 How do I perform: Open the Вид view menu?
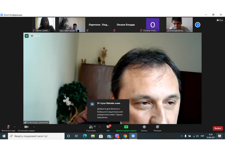click(220, 20)
